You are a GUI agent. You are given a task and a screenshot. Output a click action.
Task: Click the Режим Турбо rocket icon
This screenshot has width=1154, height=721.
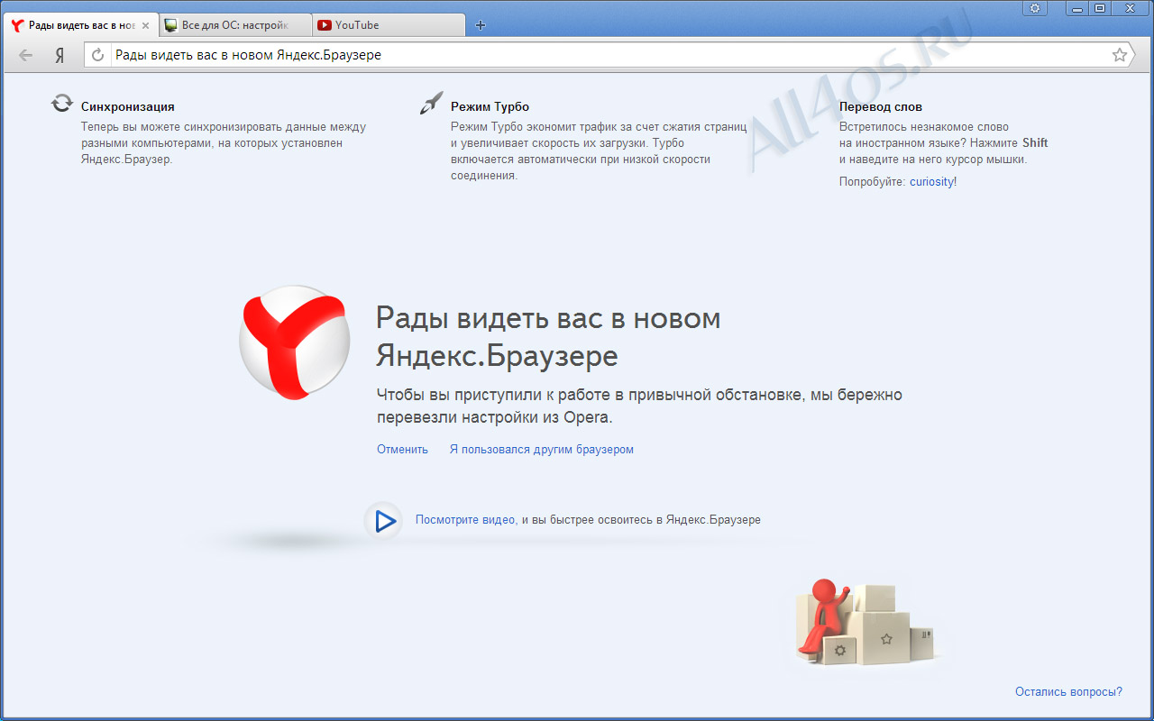[431, 103]
